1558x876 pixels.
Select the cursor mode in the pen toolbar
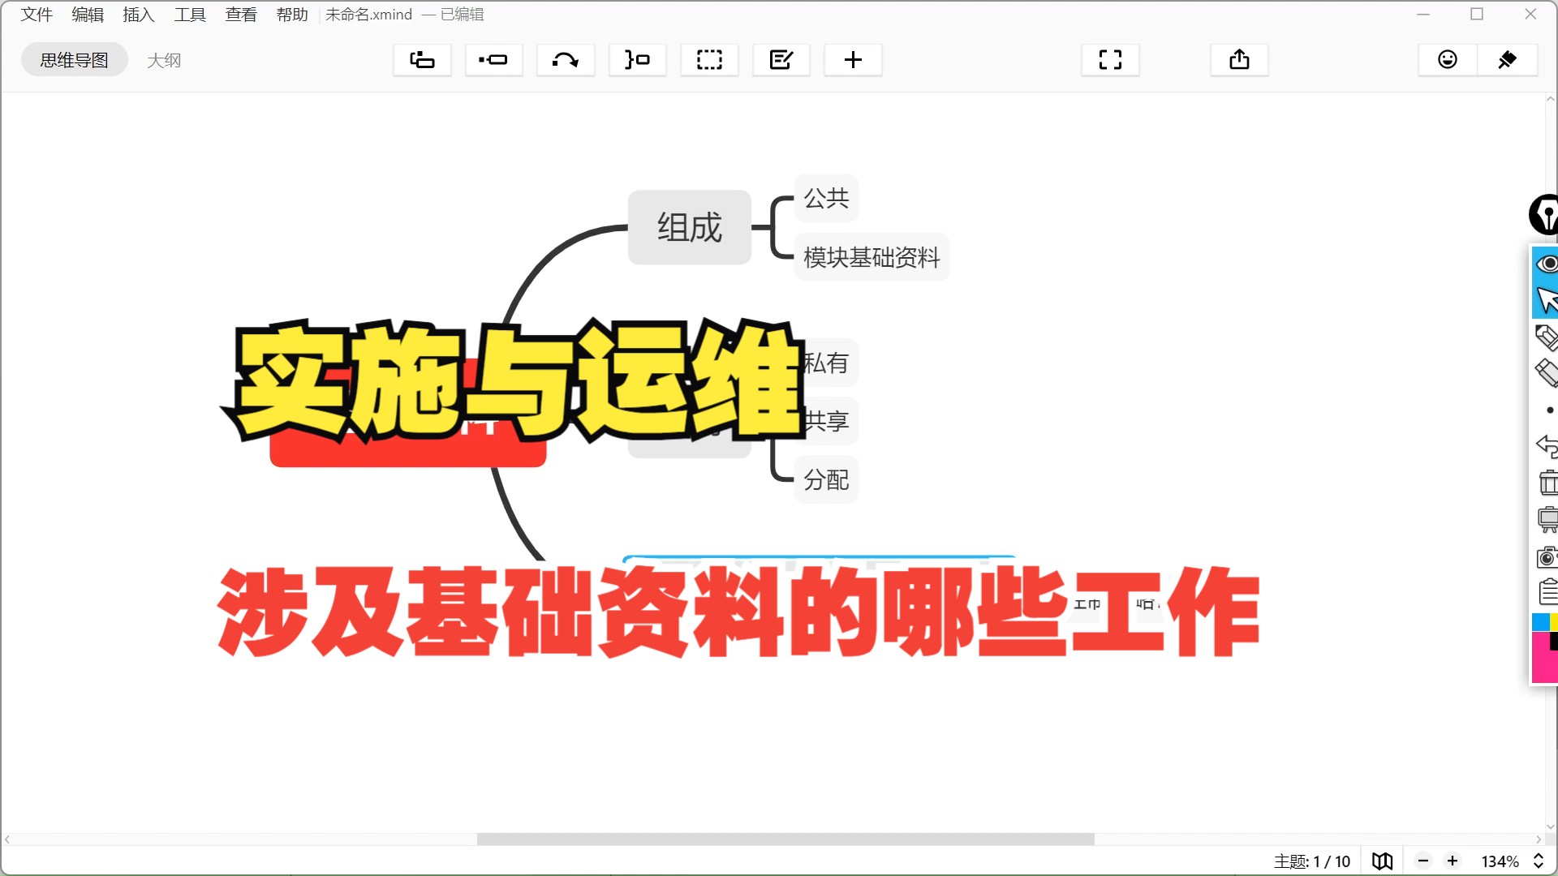pyautogui.click(x=1546, y=300)
